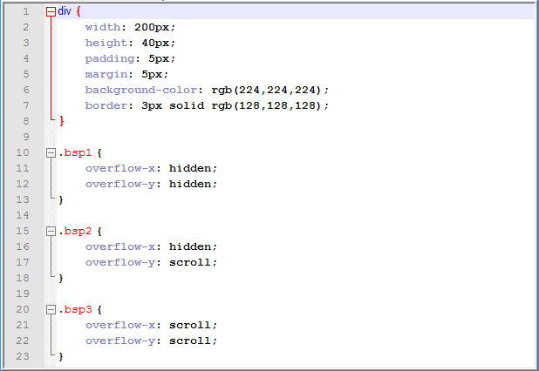Viewport: 539px width, 371px height.
Task: Click the 'padding' property name
Action: 110,58
